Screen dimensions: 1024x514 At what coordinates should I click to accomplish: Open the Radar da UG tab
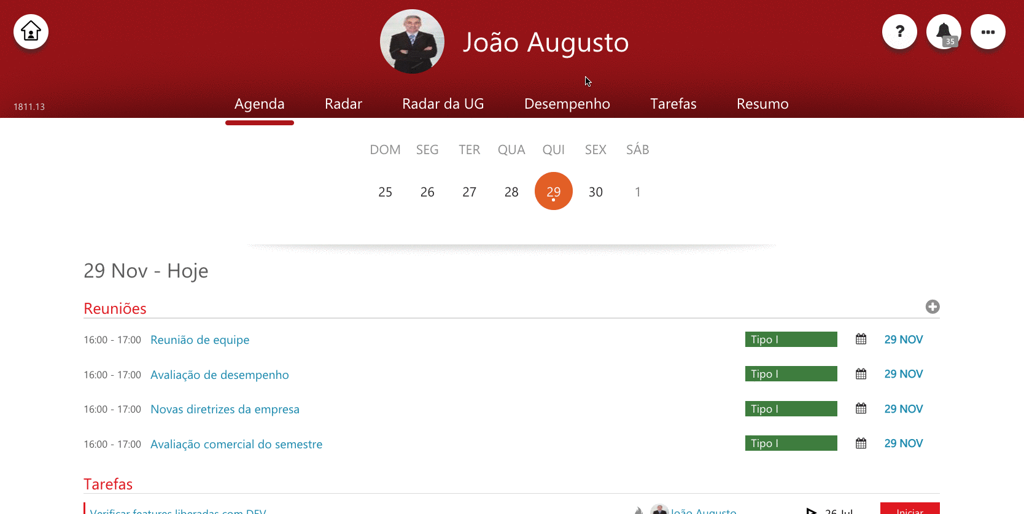(443, 104)
